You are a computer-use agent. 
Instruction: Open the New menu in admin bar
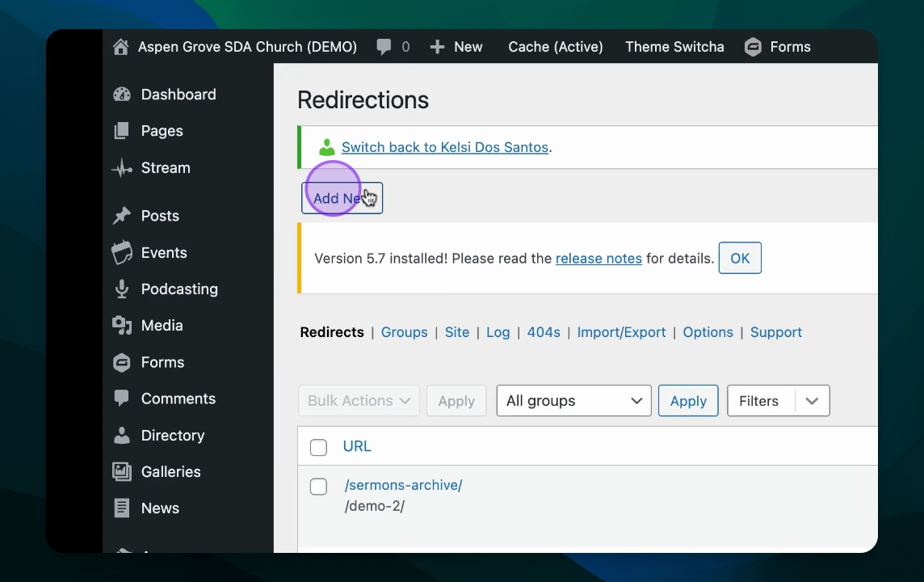(468, 47)
